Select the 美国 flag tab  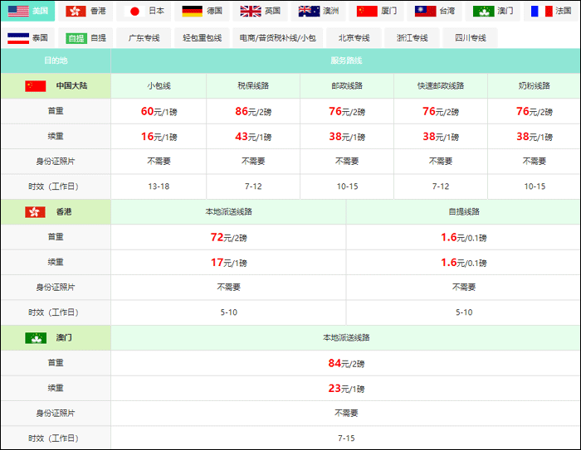28,11
